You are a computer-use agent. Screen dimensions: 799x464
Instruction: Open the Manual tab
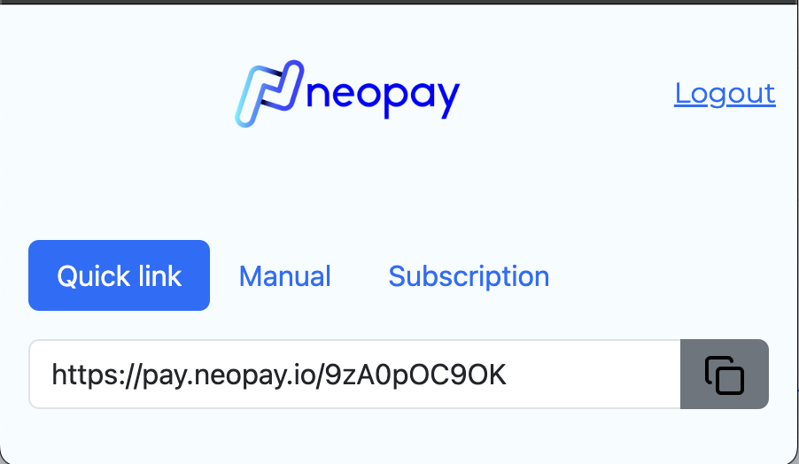[x=285, y=275]
